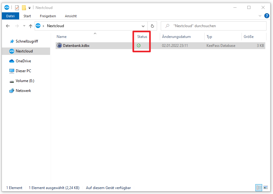Screen dimensions: 273x194
Task: Click the Properties quick access checkmark icon
Action: pos(17,8)
